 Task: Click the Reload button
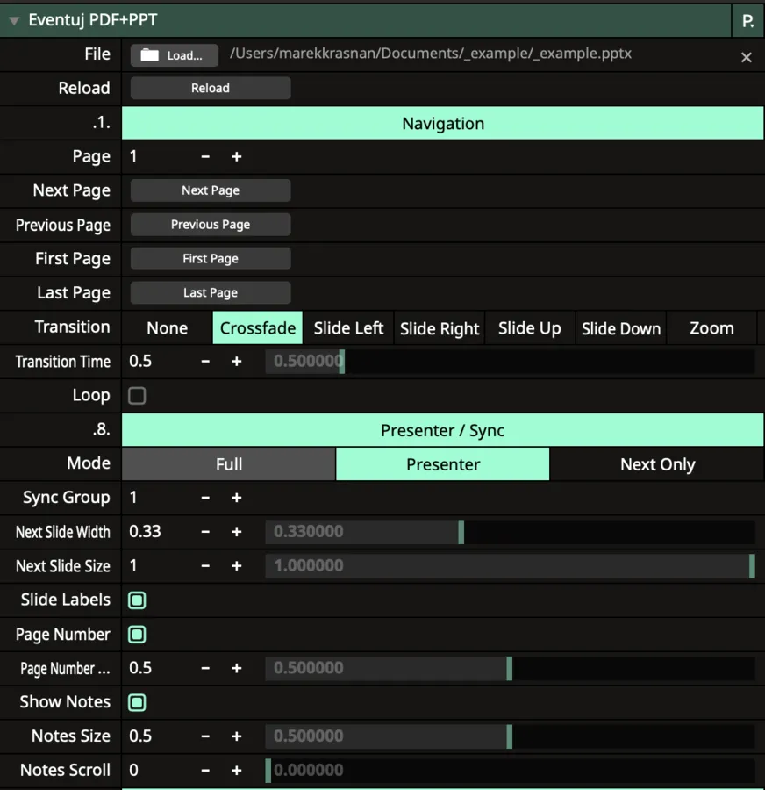(x=211, y=88)
